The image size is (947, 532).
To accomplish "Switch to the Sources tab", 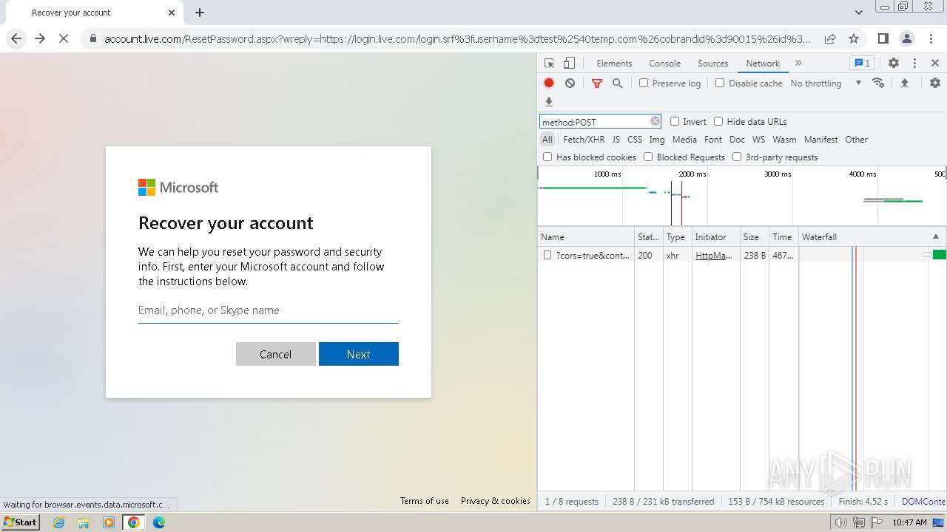I will 713,64.
